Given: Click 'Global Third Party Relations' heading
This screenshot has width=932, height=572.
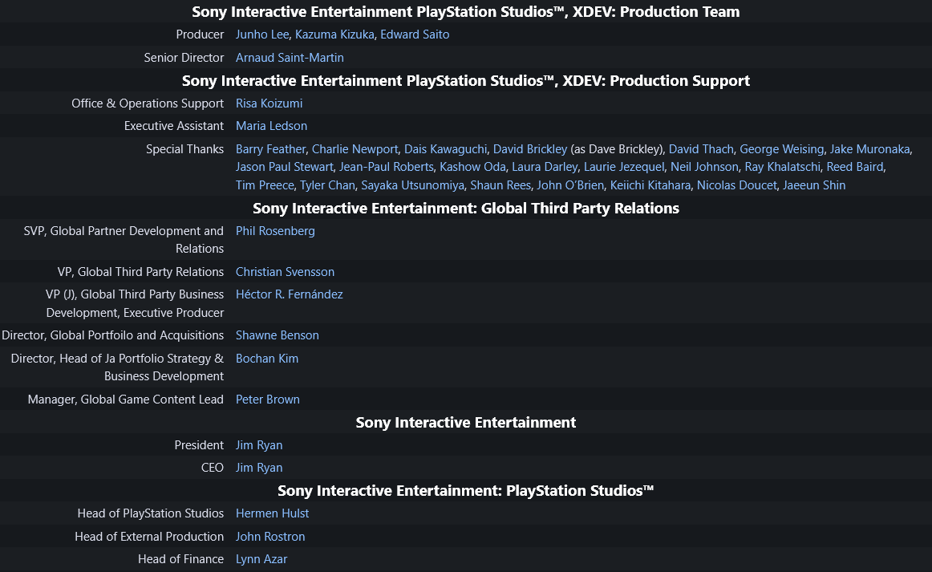Looking at the screenshot, I should tap(466, 209).
